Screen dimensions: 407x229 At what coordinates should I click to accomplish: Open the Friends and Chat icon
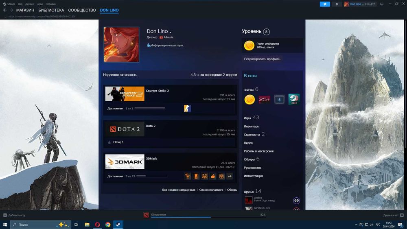[402, 215]
